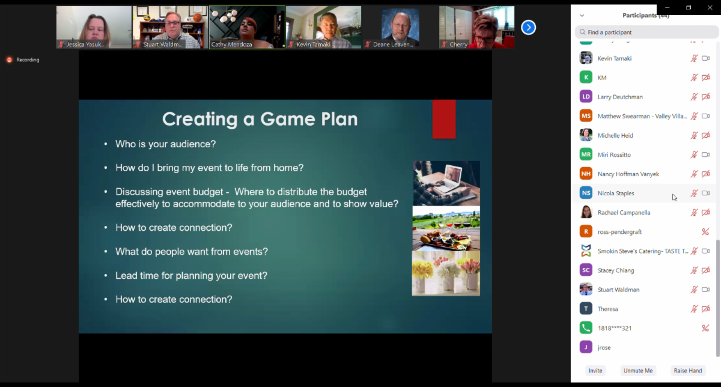Viewport: 721px width, 387px height.
Task: Select Deane Leaven video thumbnail
Action: point(400,28)
